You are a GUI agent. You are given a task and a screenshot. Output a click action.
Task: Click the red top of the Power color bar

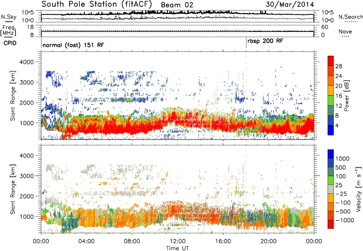[331, 61]
